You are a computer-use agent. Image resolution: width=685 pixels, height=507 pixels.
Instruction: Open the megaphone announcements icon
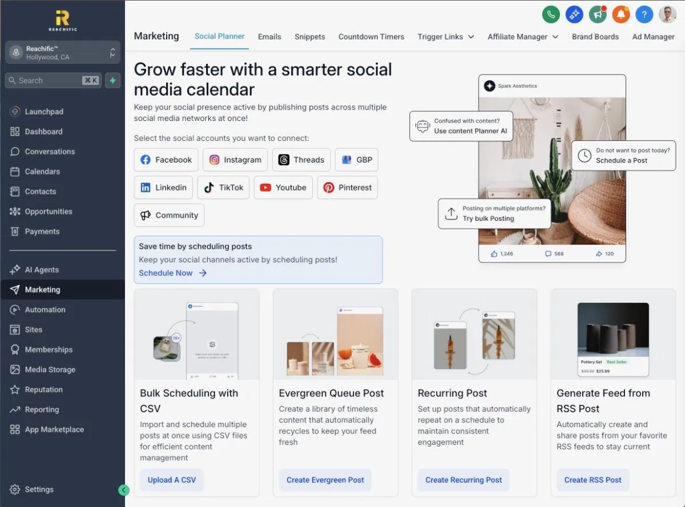point(598,14)
